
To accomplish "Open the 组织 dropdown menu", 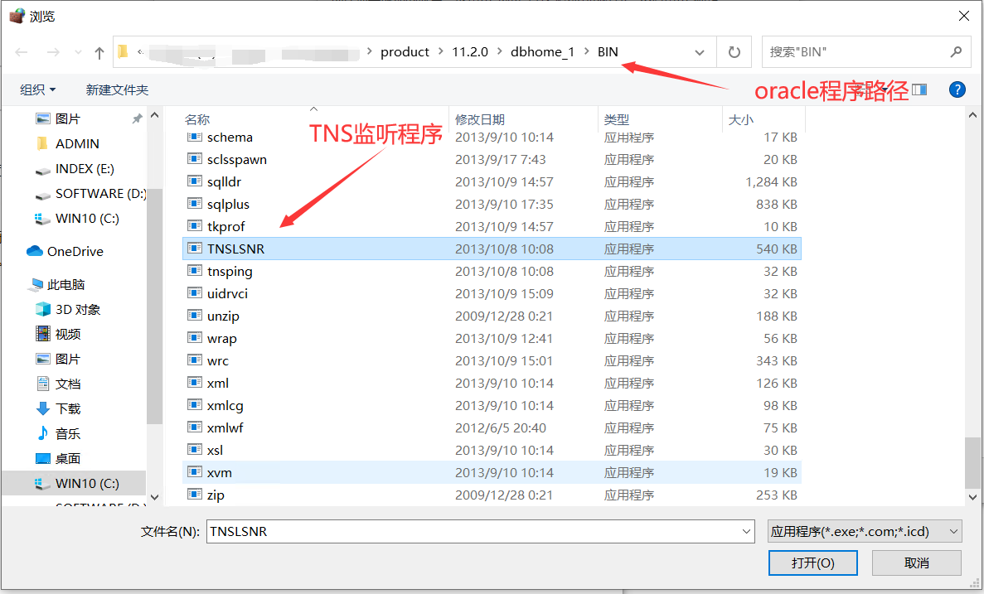I will click(36, 89).
